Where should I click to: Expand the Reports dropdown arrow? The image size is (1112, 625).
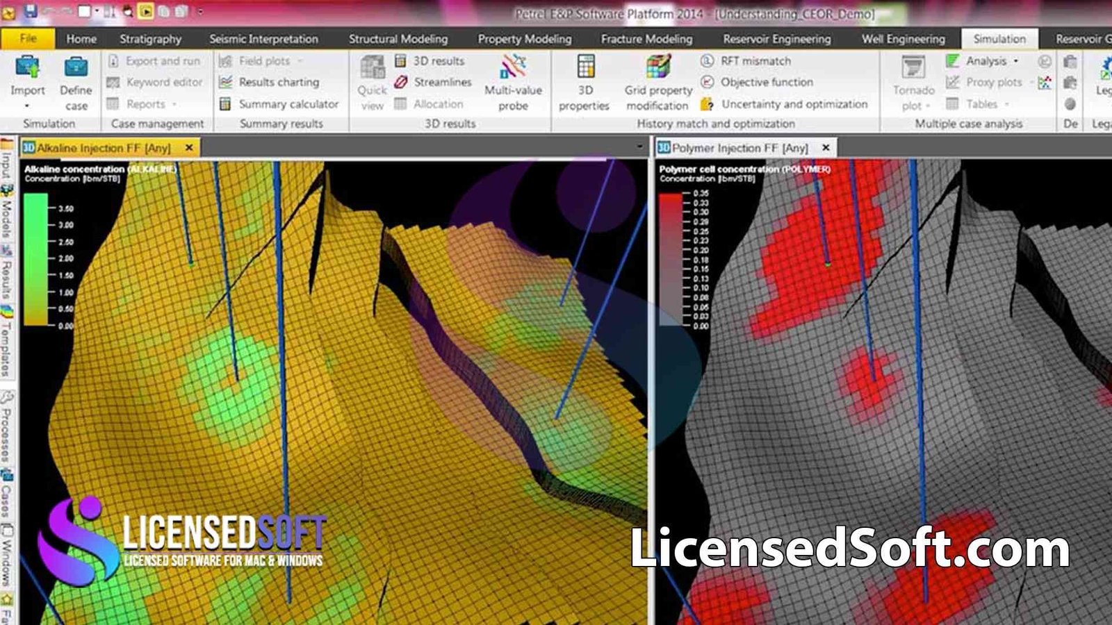coord(174,105)
